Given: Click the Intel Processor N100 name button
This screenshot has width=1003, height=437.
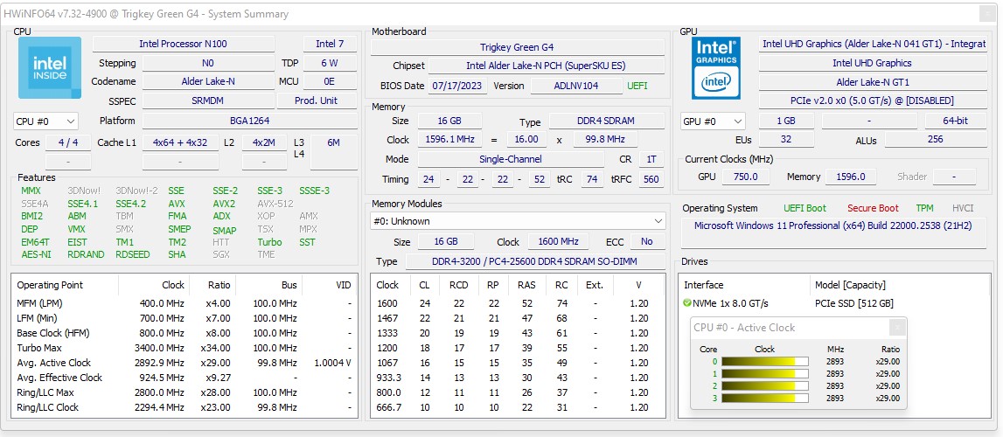Looking at the screenshot, I should tap(183, 44).
